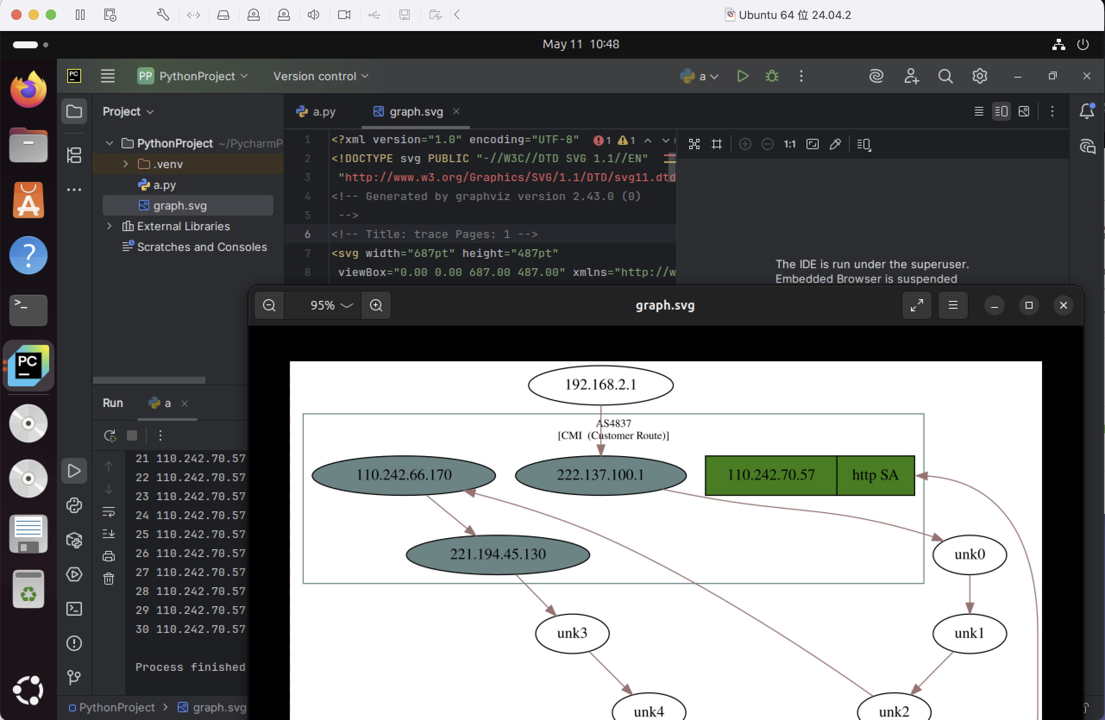
Task: Open the IDE settings gear
Action: pyautogui.click(x=979, y=76)
